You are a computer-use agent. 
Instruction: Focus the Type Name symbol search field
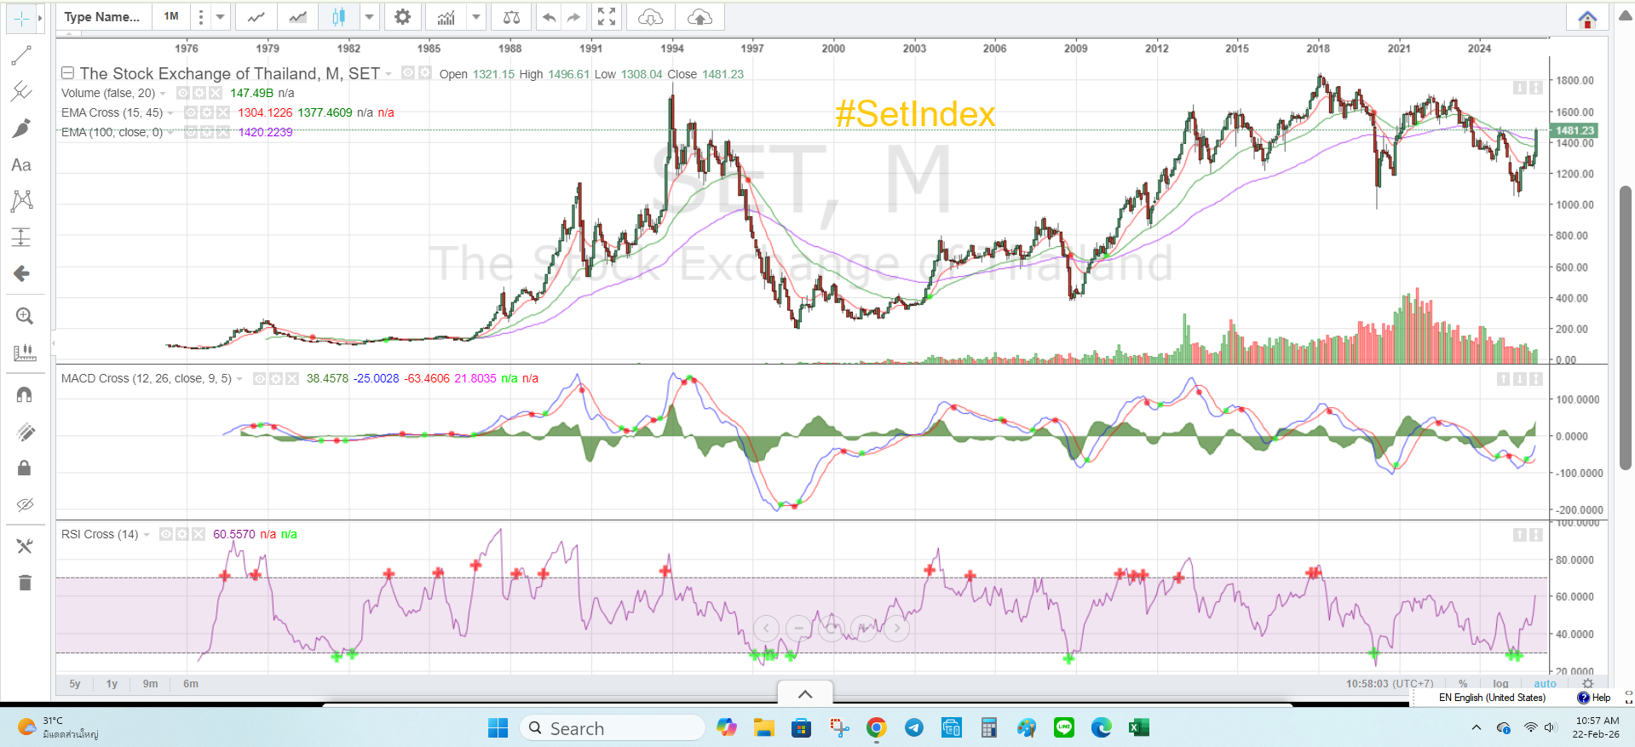(104, 17)
